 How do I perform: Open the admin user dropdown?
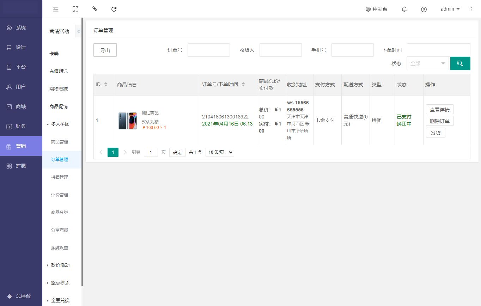pyautogui.click(x=450, y=9)
